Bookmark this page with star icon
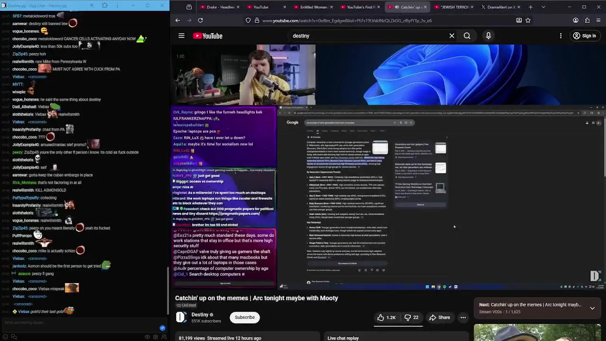Screen dimensions: 606x341 pyautogui.click(x=528, y=20)
